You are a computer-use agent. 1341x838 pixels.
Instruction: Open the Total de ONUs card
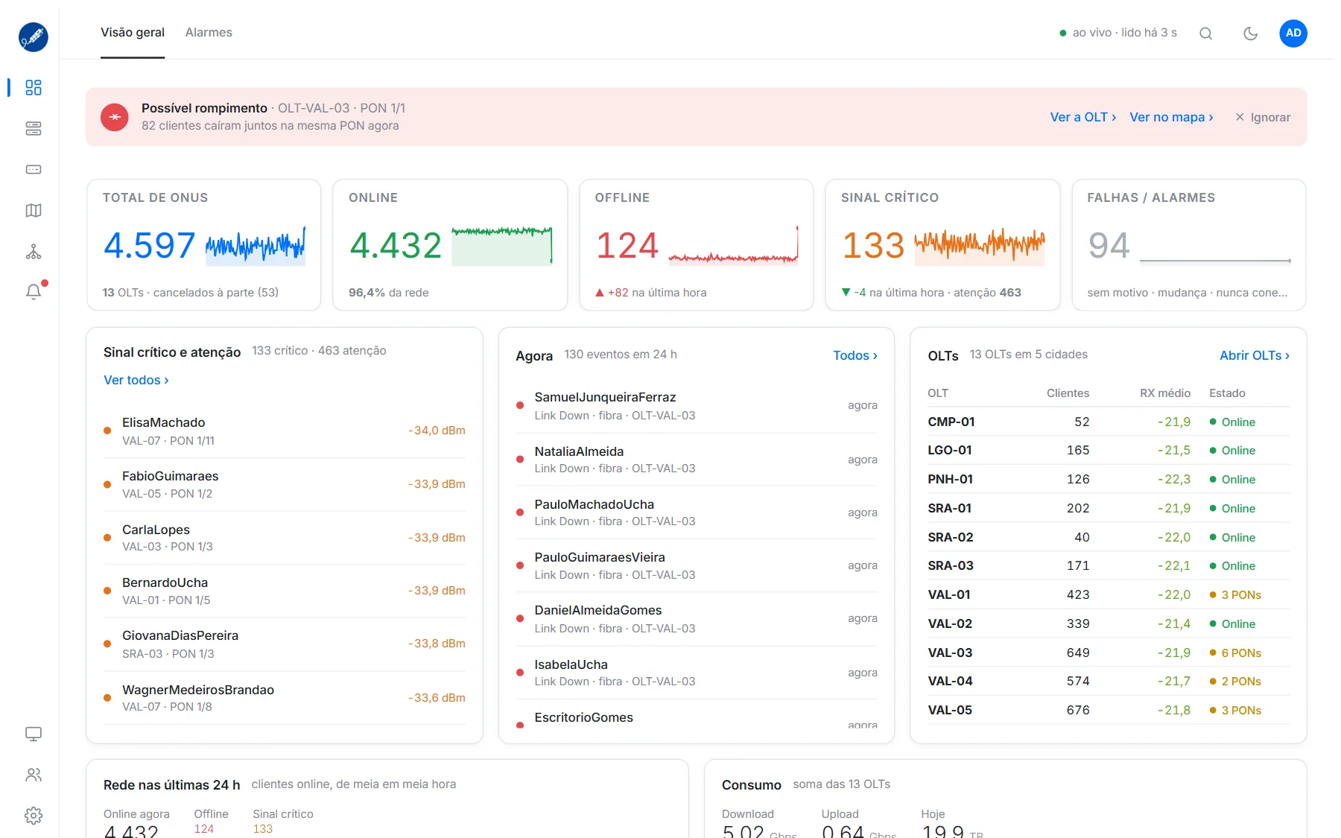pos(204,244)
